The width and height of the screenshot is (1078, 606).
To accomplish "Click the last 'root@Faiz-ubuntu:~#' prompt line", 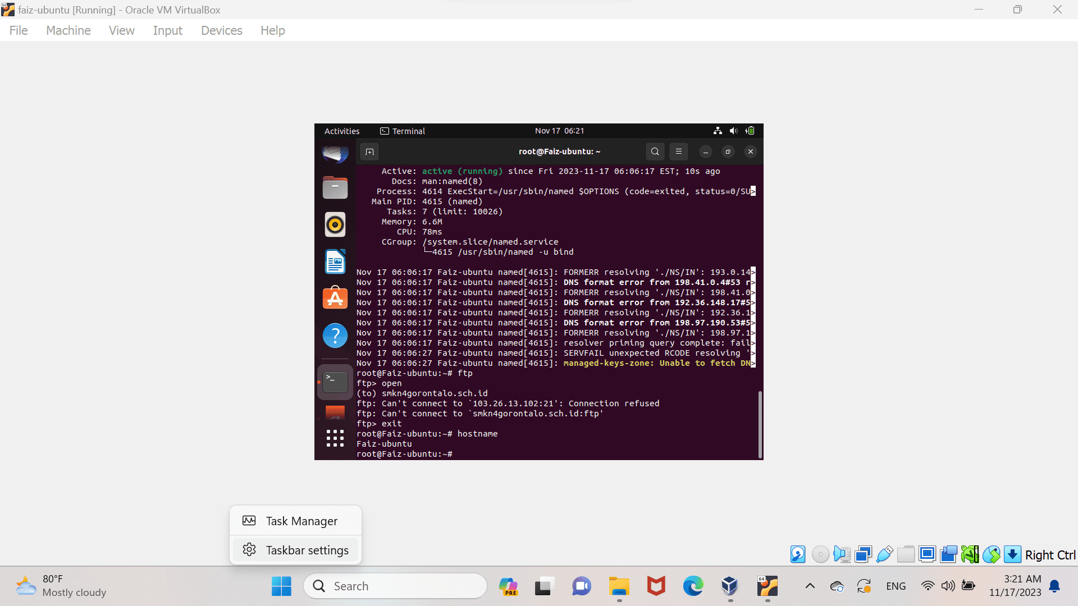I will [x=404, y=454].
